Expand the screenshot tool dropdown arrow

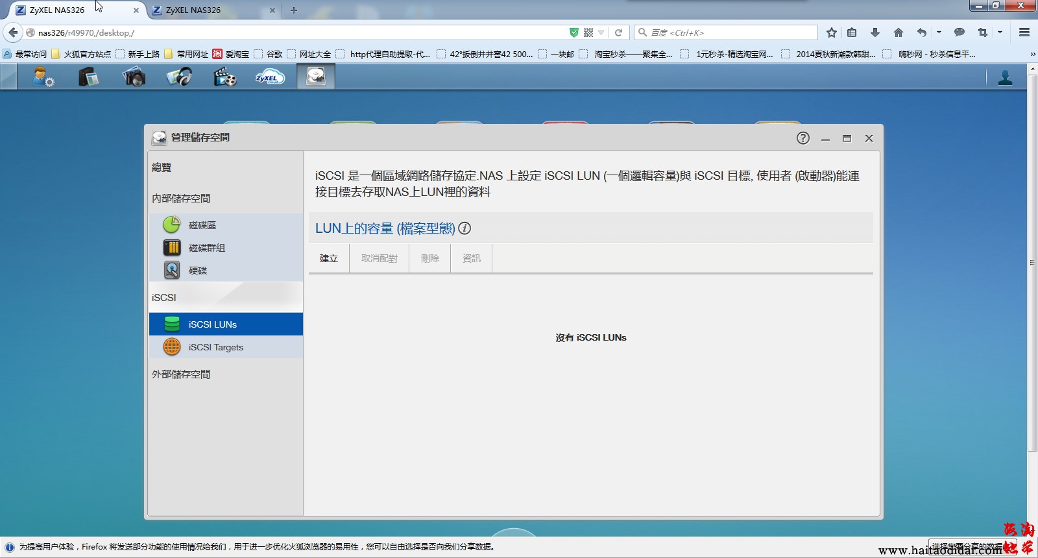click(1000, 32)
